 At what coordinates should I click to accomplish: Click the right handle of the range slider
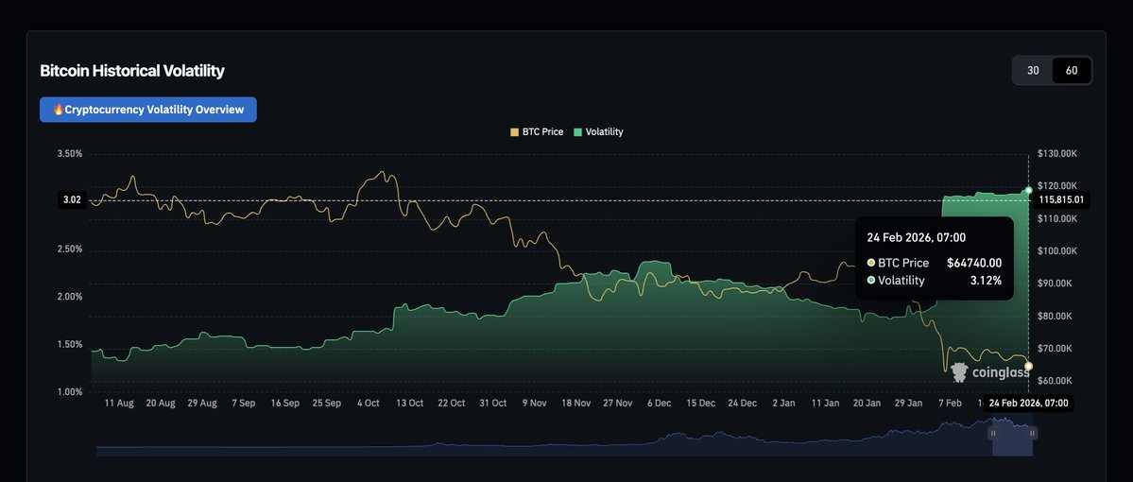pos(1033,433)
